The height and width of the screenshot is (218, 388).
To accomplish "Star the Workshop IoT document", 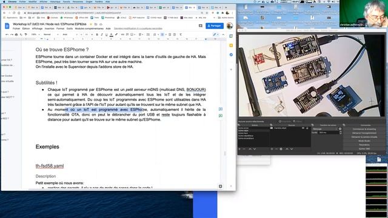I will click(x=91, y=24).
